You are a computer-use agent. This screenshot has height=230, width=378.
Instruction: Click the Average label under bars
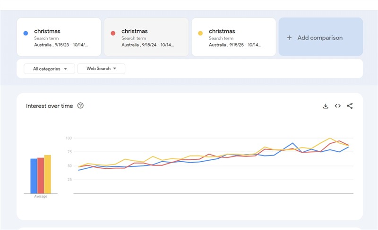point(41,197)
